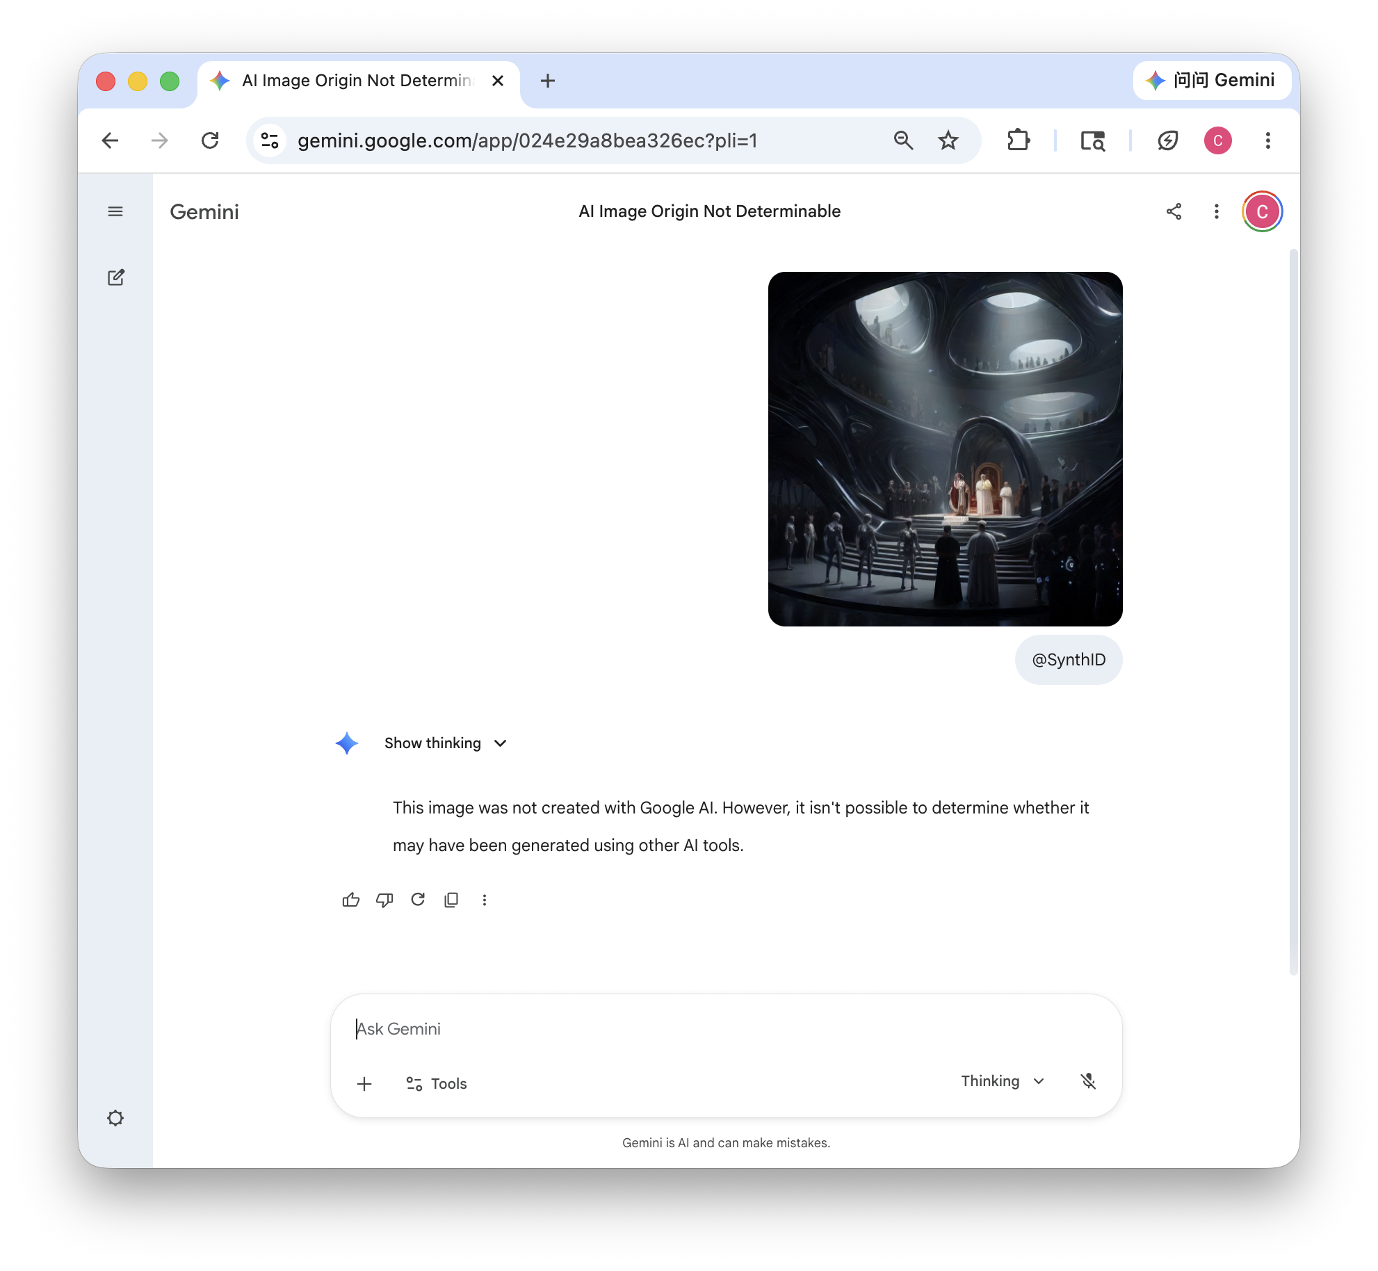Go back to the previous page
This screenshot has height=1271, width=1378.
110,140
